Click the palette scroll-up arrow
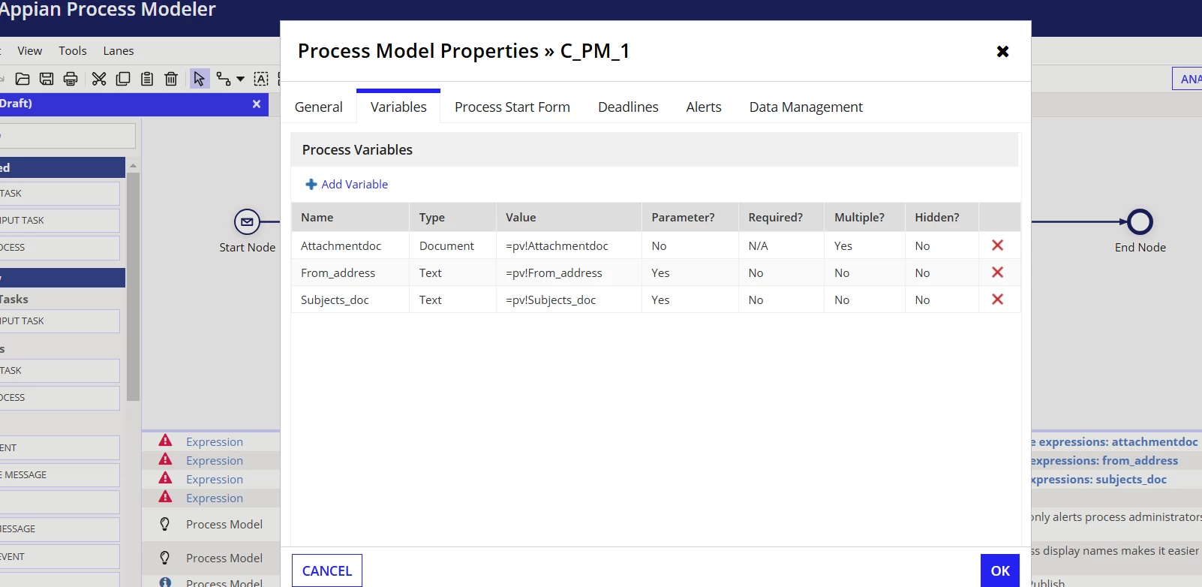The width and height of the screenshot is (1202, 587). (133, 165)
